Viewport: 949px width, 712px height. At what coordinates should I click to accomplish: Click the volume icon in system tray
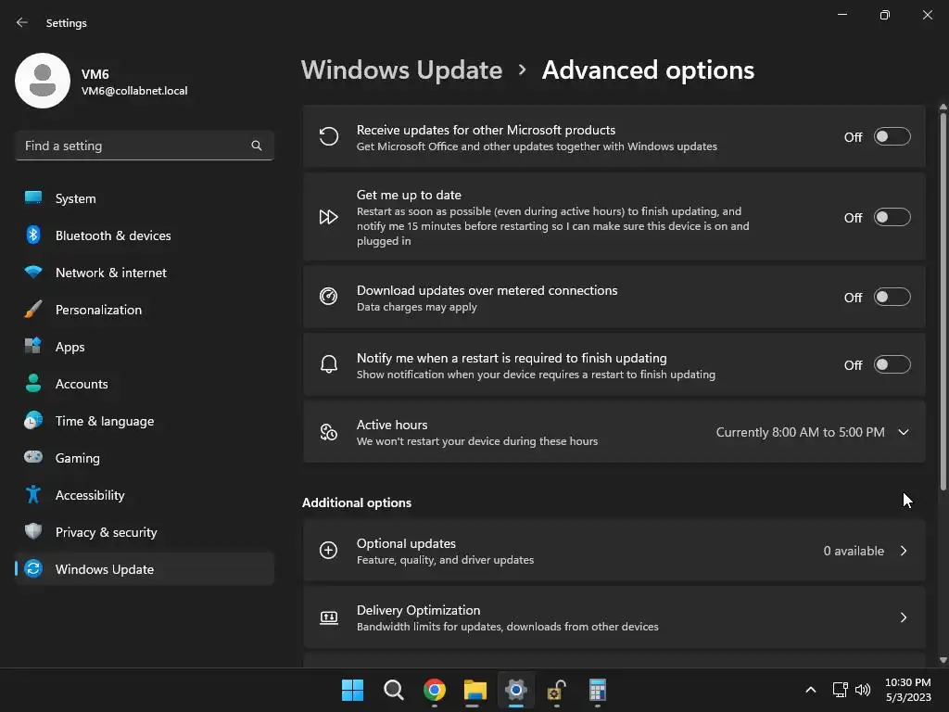[863, 690]
